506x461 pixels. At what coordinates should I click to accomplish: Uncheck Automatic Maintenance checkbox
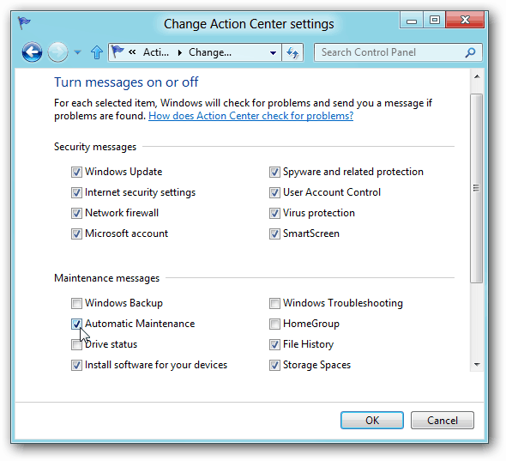coord(76,324)
